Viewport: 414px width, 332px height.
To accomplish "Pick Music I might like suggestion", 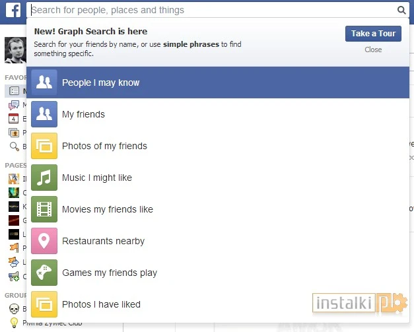I will [218, 178].
